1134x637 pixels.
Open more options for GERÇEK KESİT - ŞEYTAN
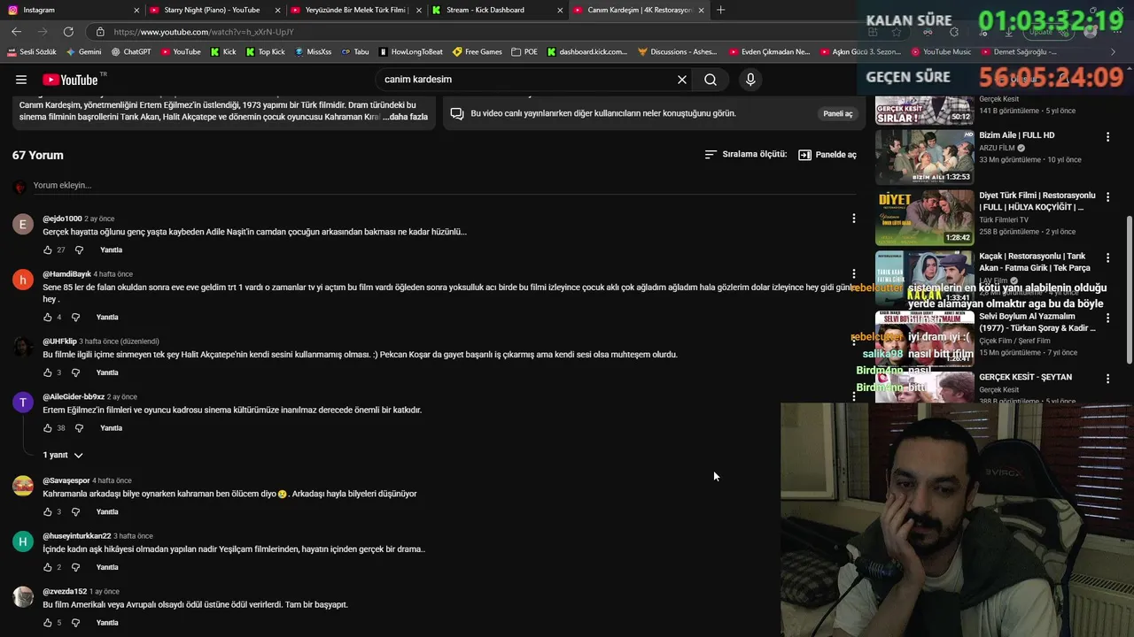[x=1107, y=379]
